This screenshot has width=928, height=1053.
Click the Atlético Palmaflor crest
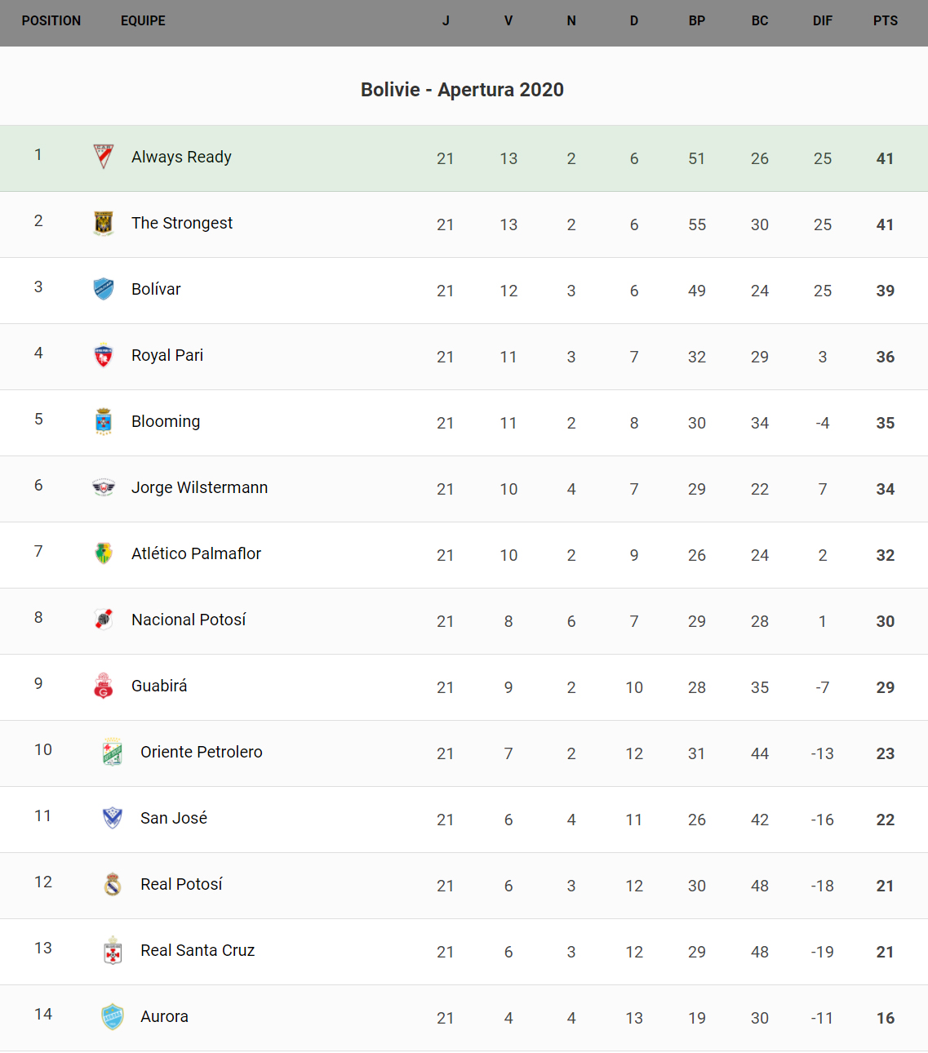pyautogui.click(x=104, y=553)
